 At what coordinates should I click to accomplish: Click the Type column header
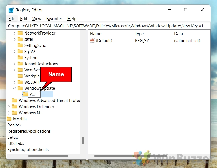153,34
